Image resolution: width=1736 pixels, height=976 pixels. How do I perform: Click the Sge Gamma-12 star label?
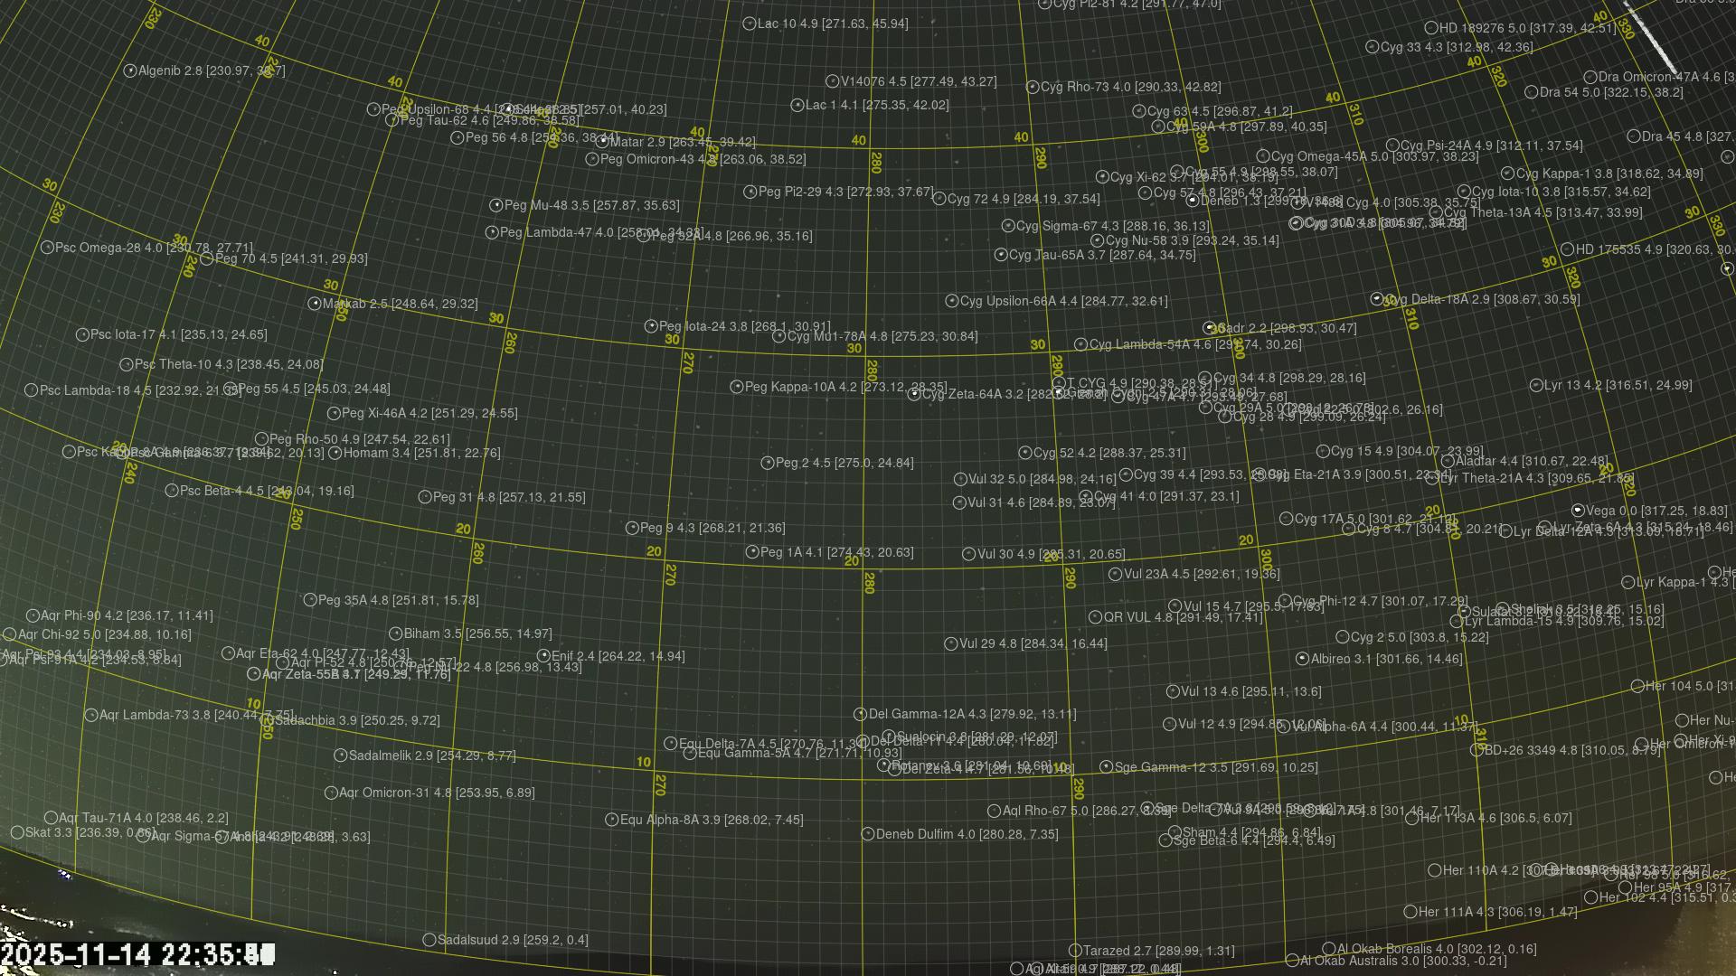[1215, 767]
